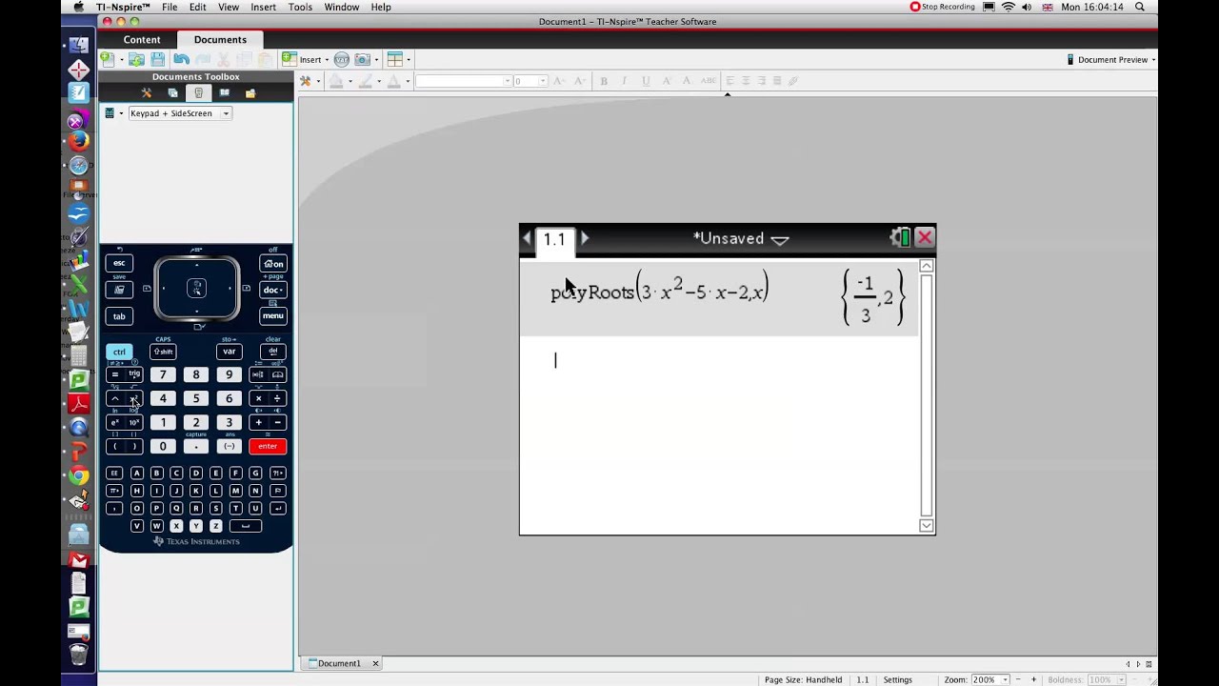Open the Insert menu in menu bar

264,7
